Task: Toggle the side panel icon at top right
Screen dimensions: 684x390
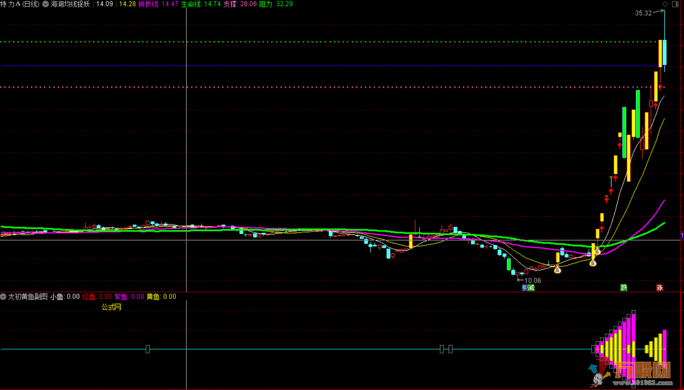Action: point(675,4)
